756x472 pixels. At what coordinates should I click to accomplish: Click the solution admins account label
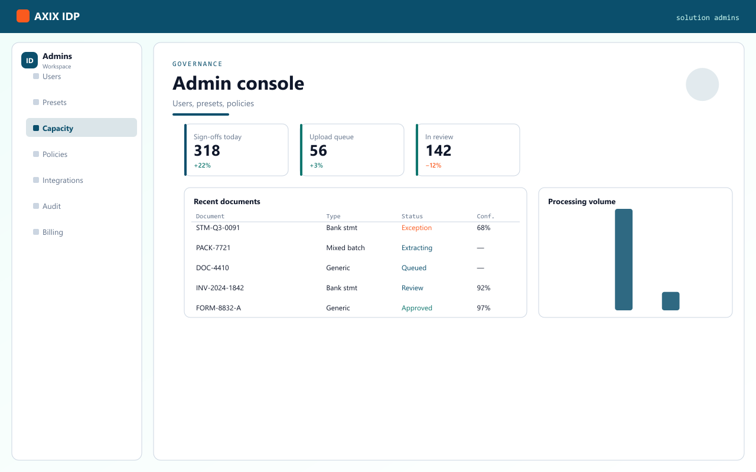click(708, 18)
